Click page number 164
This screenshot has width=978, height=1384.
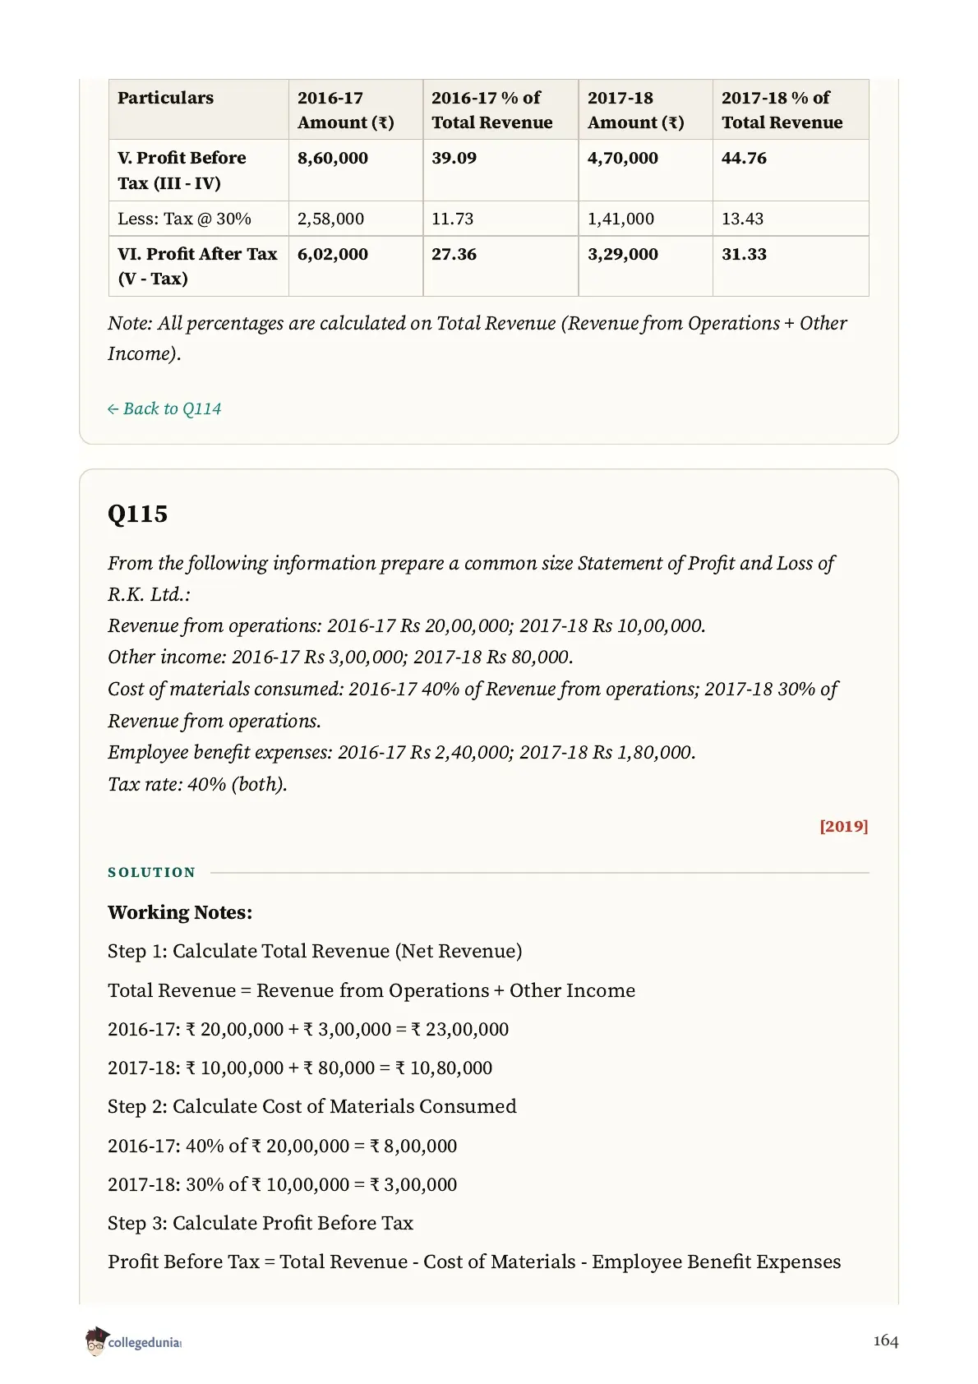[886, 1340]
